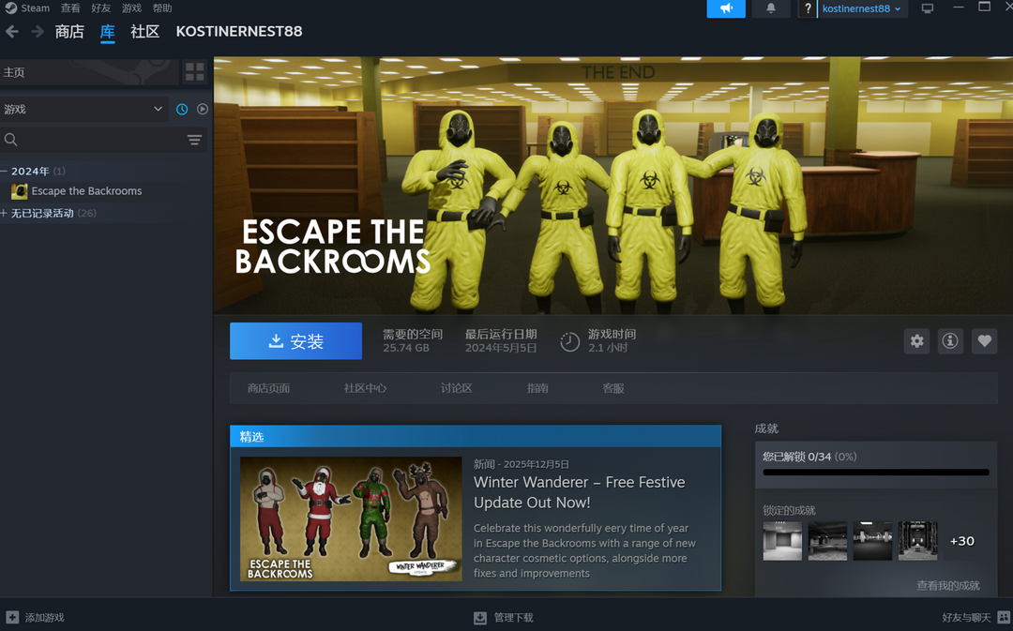Open the 客服 link

click(x=613, y=388)
